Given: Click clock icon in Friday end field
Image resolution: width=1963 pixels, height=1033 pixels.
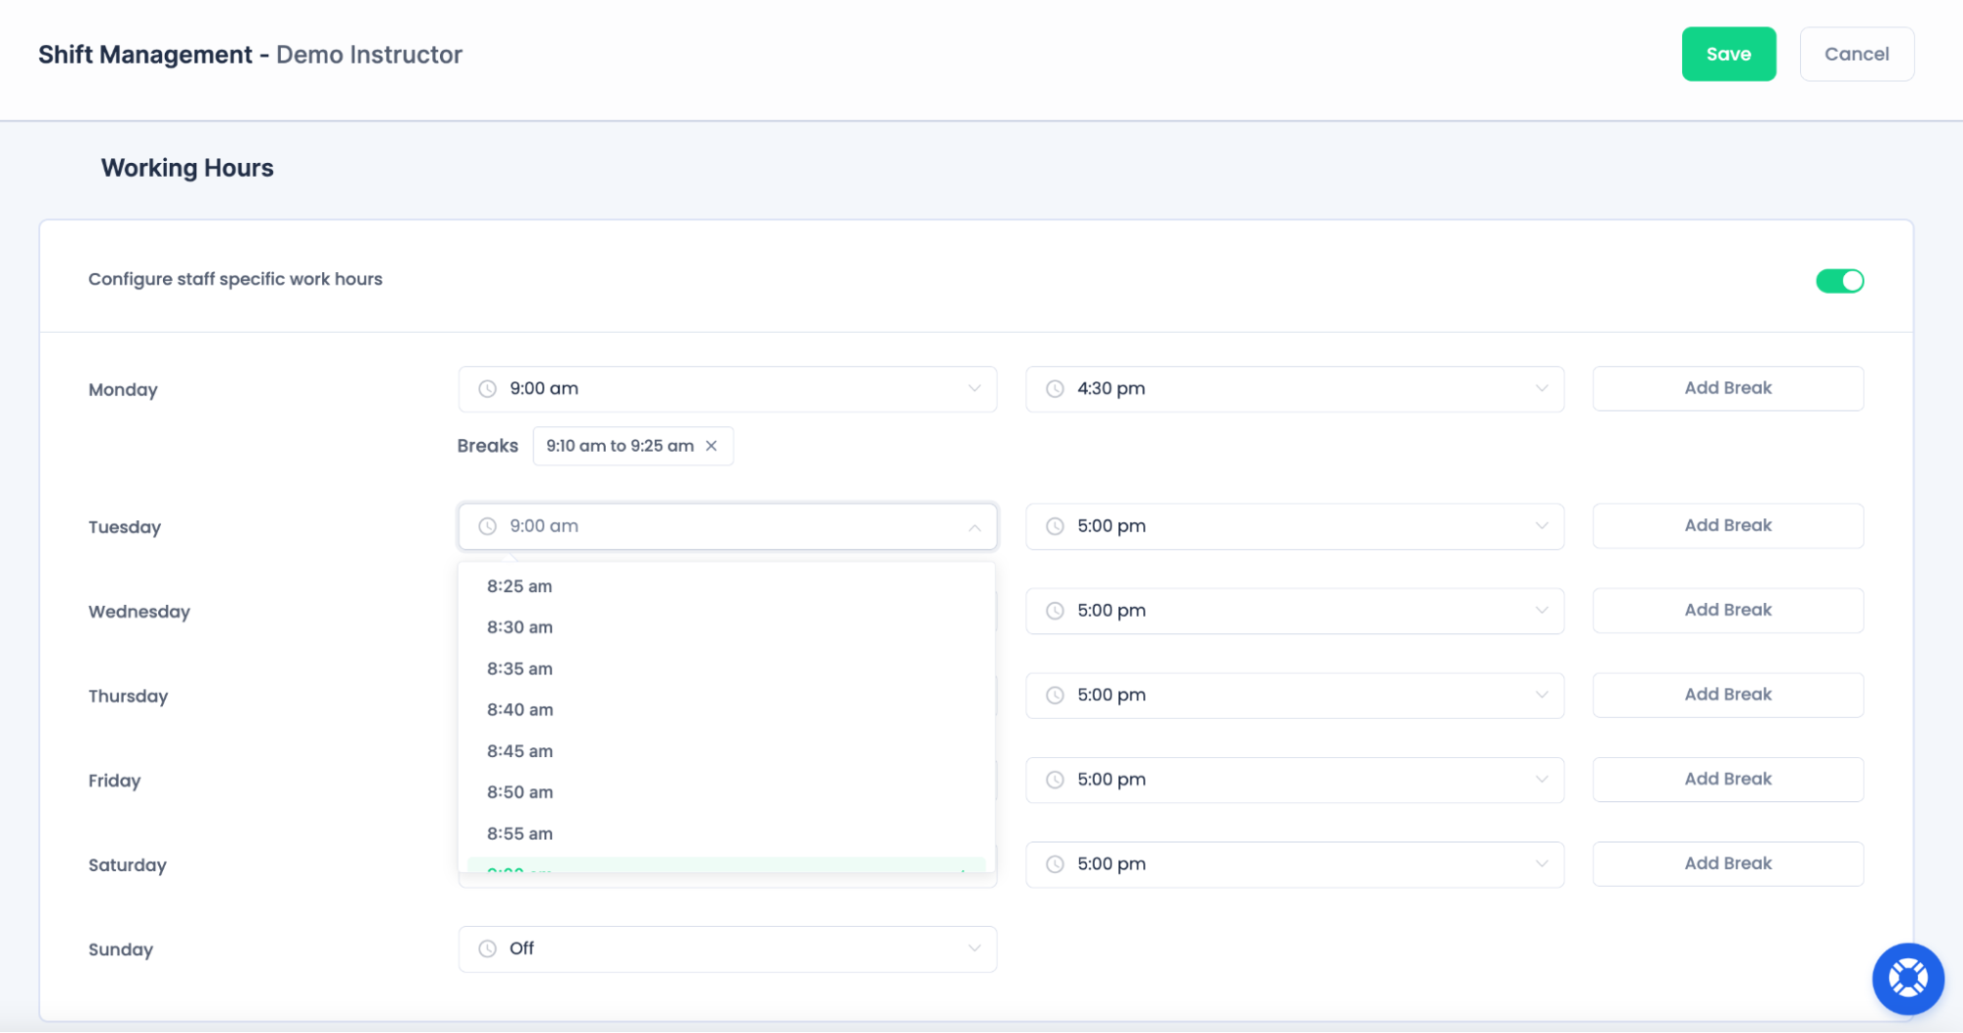Looking at the screenshot, I should [1055, 780].
